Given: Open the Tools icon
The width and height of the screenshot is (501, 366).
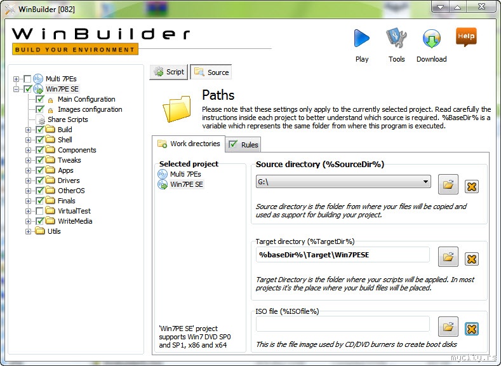Looking at the screenshot, I should click(396, 38).
